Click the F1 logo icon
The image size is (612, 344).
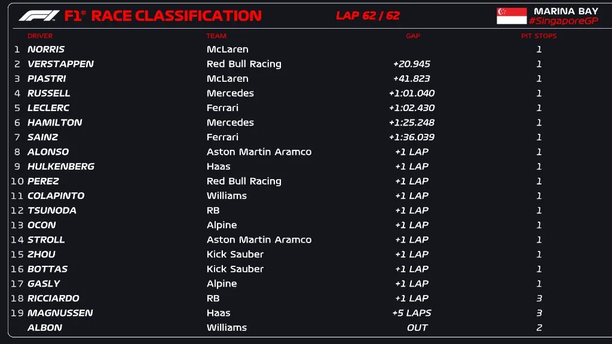pyautogui.click(x=39, y=16)
